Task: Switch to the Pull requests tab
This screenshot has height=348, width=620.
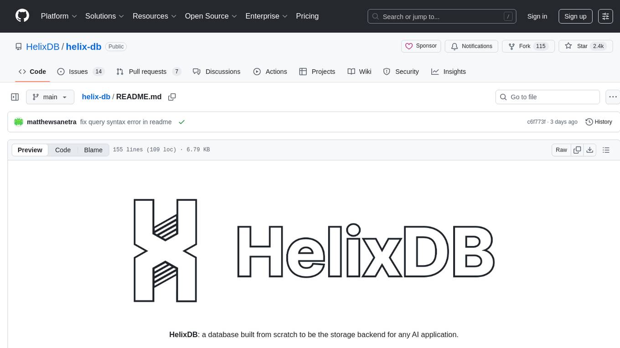Action: click(149, 72)
